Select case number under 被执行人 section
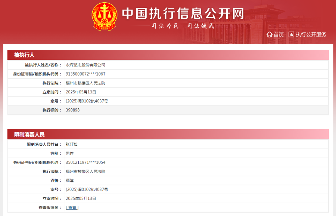336x216 pixels. pyautogui.click(x=87, y=101)
